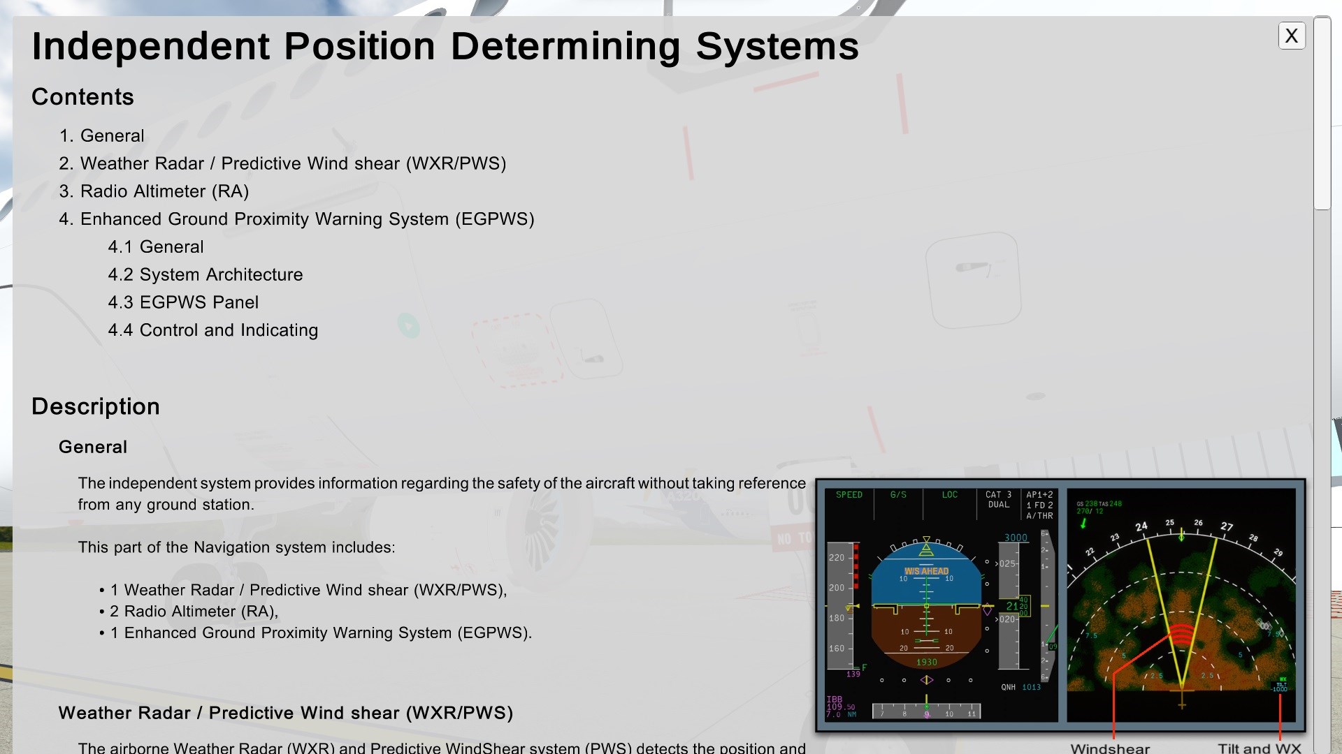Screen dimensions: 1342x754
Task: Expand item 4.2 System Architecture
Action: click(205, 274)
